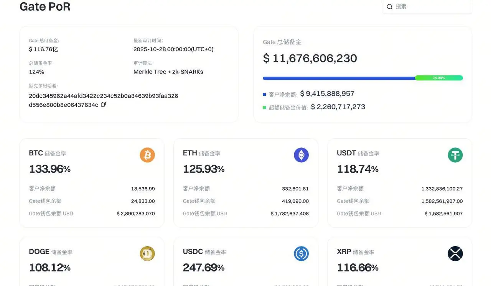Click the blue USDC logo icon
The height and width of the screenshot is (286, 491).
pos(301,253)
